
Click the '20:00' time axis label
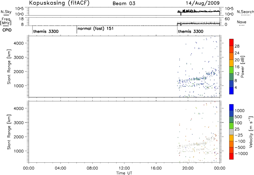click(188, 168)
